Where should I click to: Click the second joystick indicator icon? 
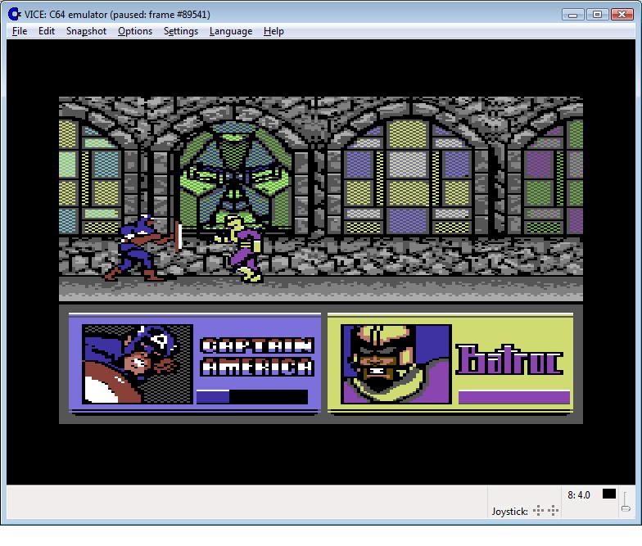point(554,511)
